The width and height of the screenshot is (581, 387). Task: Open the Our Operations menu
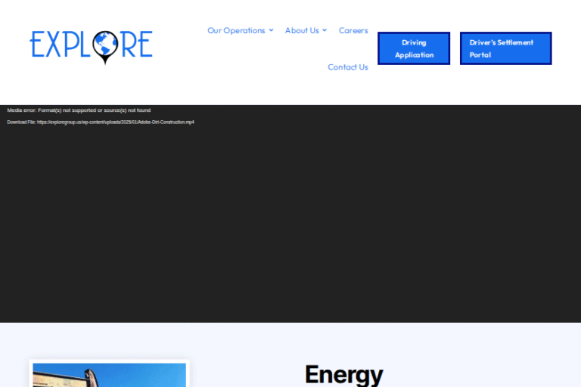pyautogui.click(x=236, y=30)
